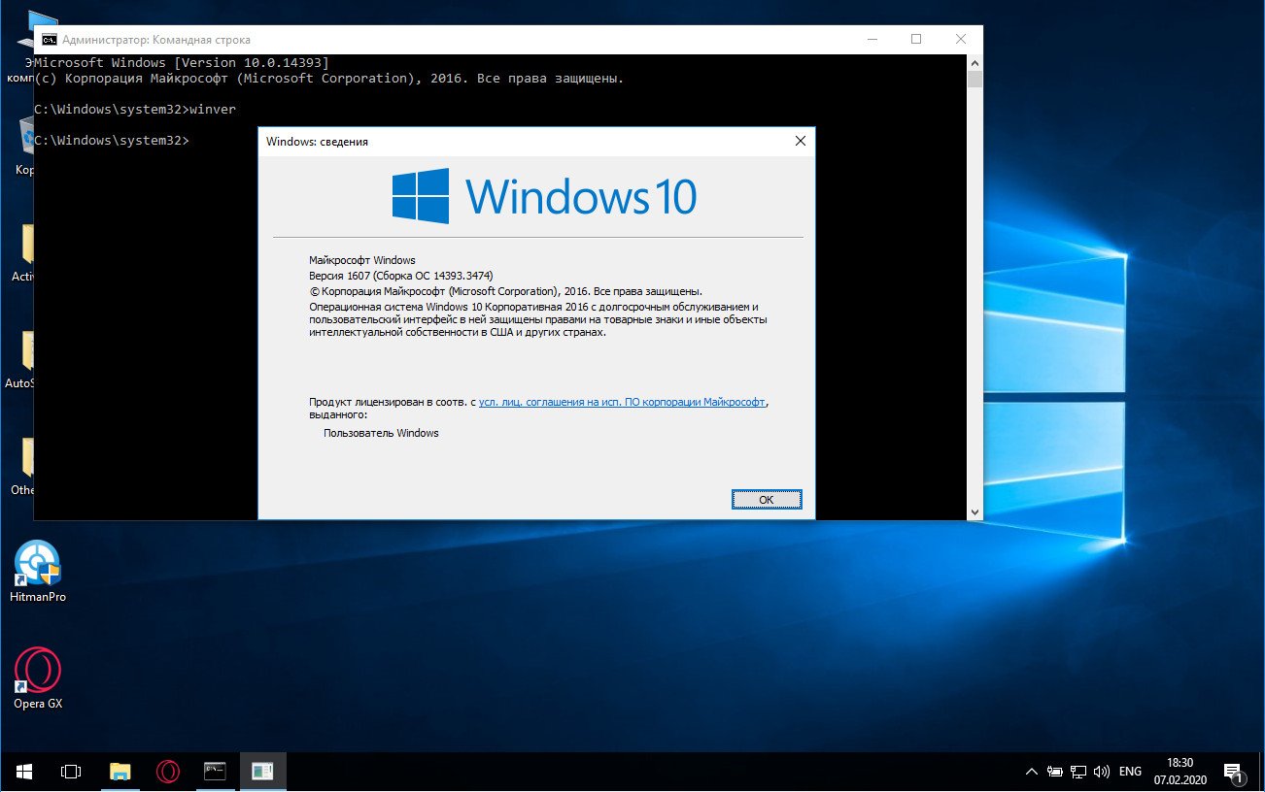Switch input language via ENG indicator
The width and height of the screenshot is (1265, 792).
1130,773
